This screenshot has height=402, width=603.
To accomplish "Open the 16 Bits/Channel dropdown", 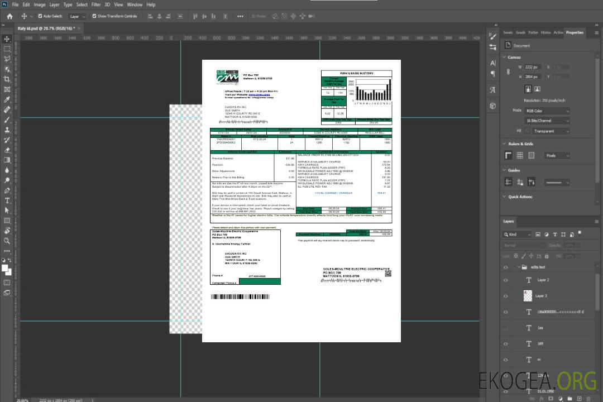I will pos(547,121).
